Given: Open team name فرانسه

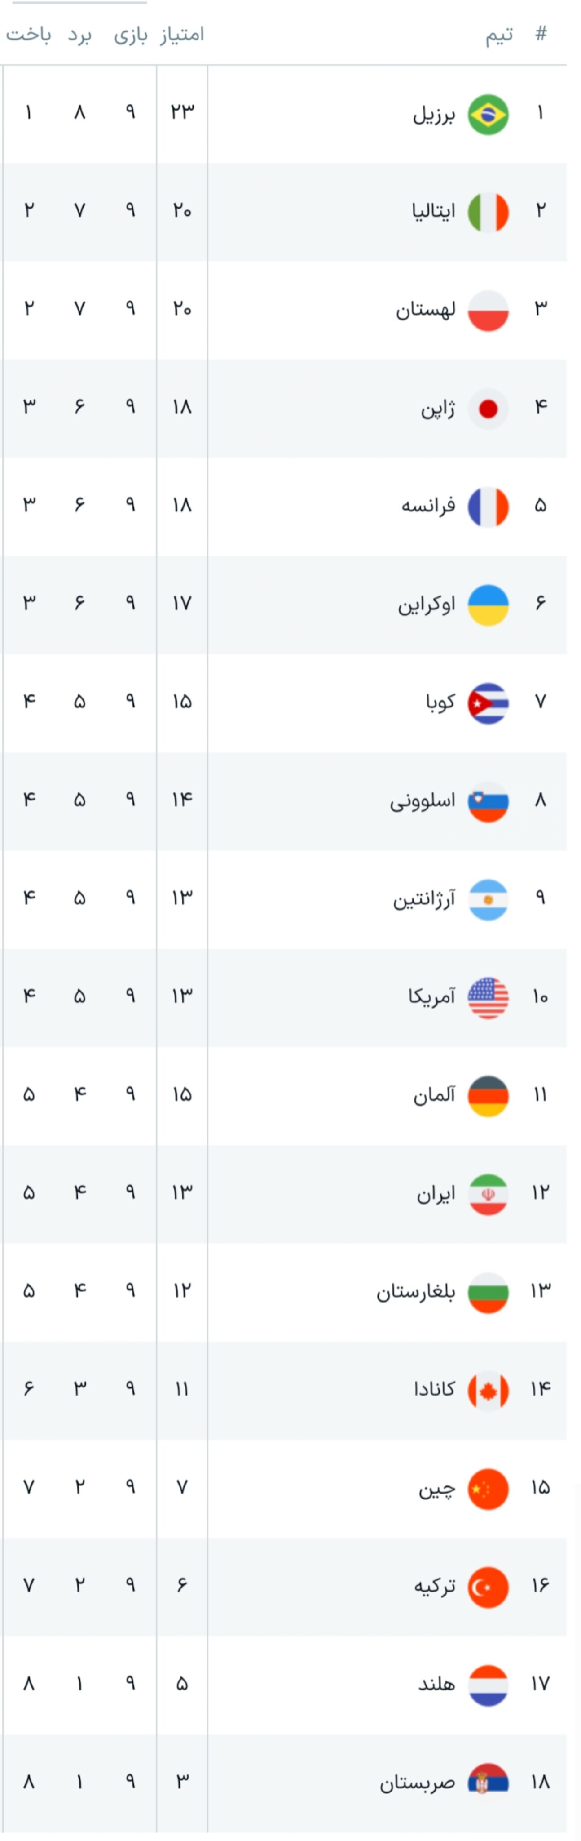Looking at the screenshot, I should (428, 506).
